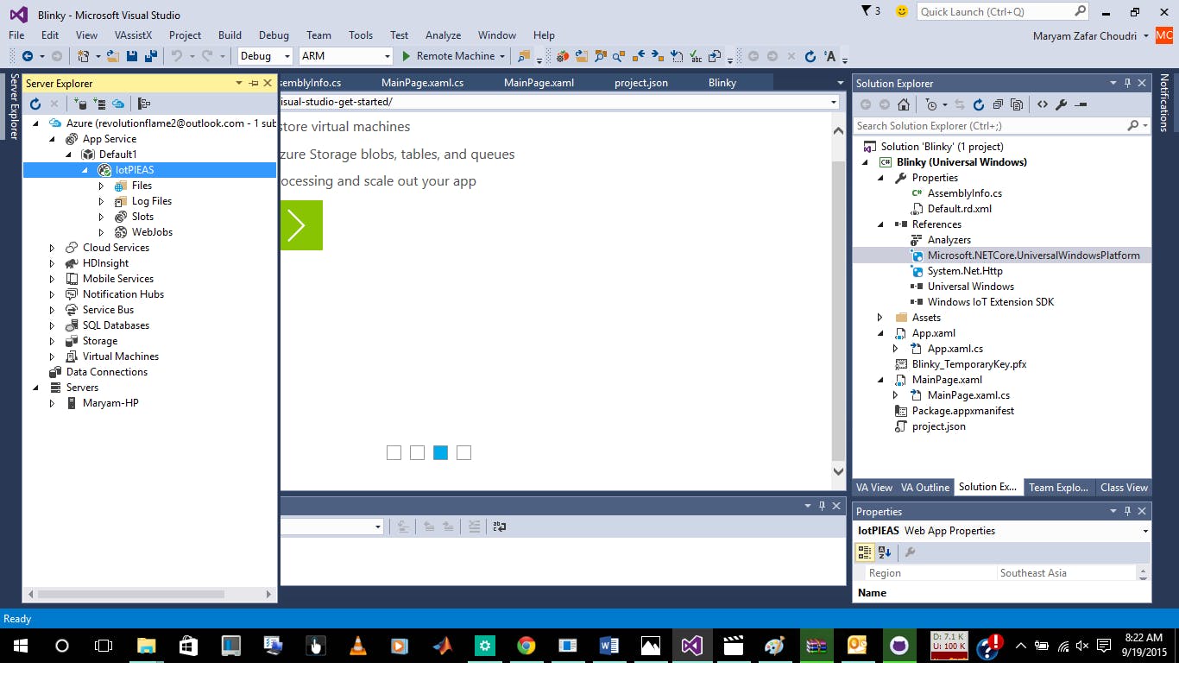This screenshot has width=1179, height=675.
Task: Click the Undo arrow in the toolbar
Action: tap(177, 56)
